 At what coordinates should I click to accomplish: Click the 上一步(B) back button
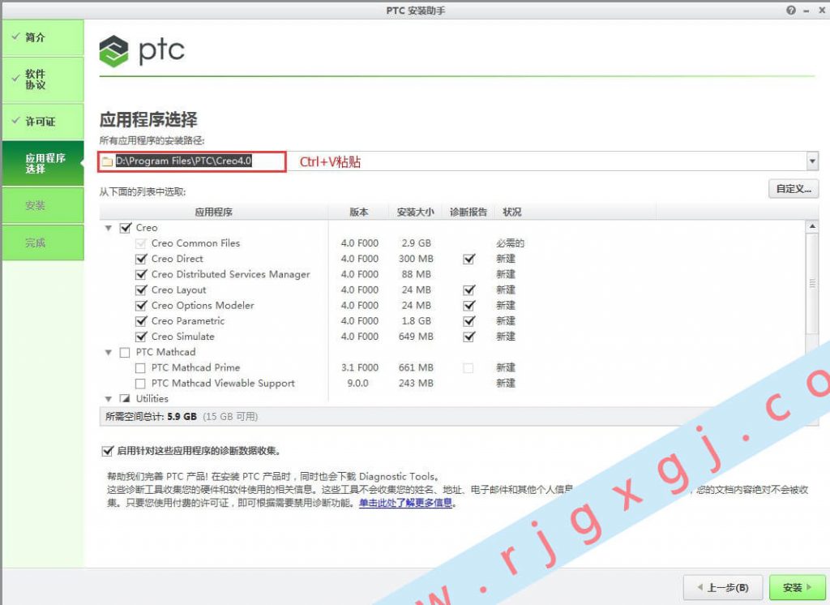[723, 587]
